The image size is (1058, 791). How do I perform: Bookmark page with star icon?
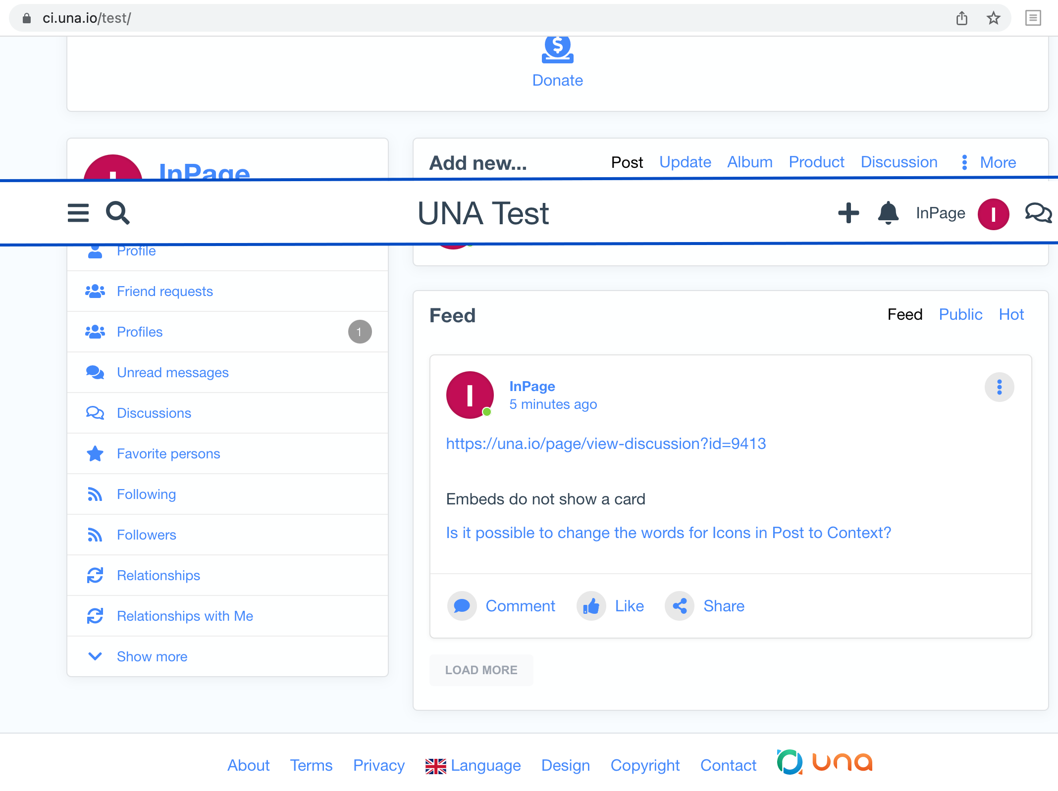993,18
